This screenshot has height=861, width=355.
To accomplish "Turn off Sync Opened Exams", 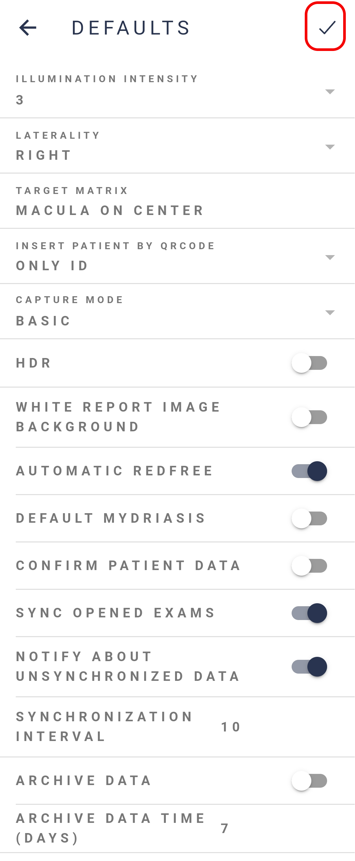I will click(x=309, y=613).
